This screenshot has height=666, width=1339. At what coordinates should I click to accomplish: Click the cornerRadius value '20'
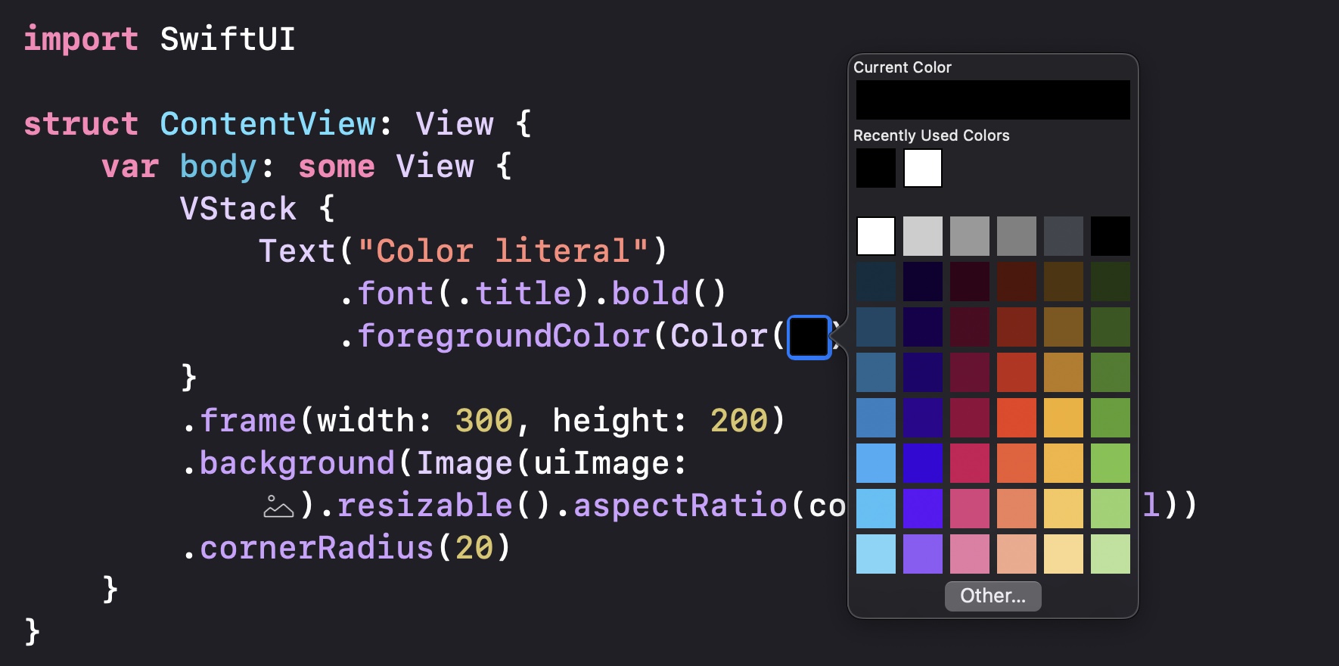(x=474, y=548)
